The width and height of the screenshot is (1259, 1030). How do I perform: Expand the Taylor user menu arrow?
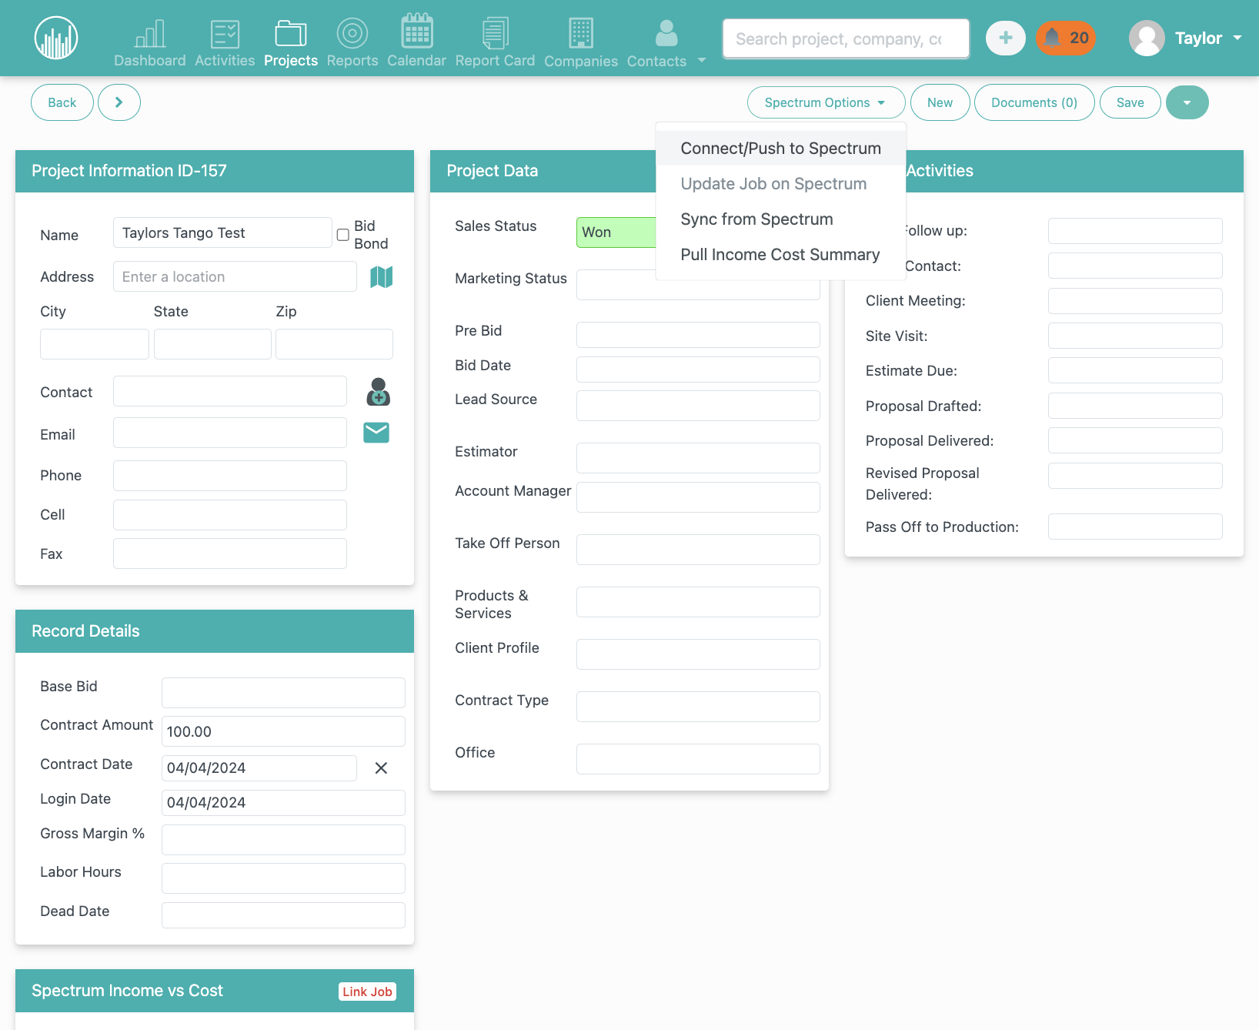click(1237, 38)
